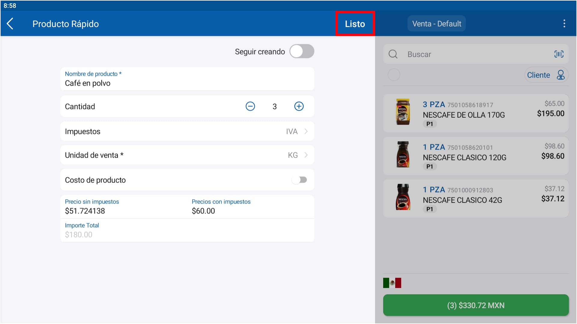This screenshot has height=324, width=577.
Task: Decrease quantity with the minus icon
Action: 250,106
